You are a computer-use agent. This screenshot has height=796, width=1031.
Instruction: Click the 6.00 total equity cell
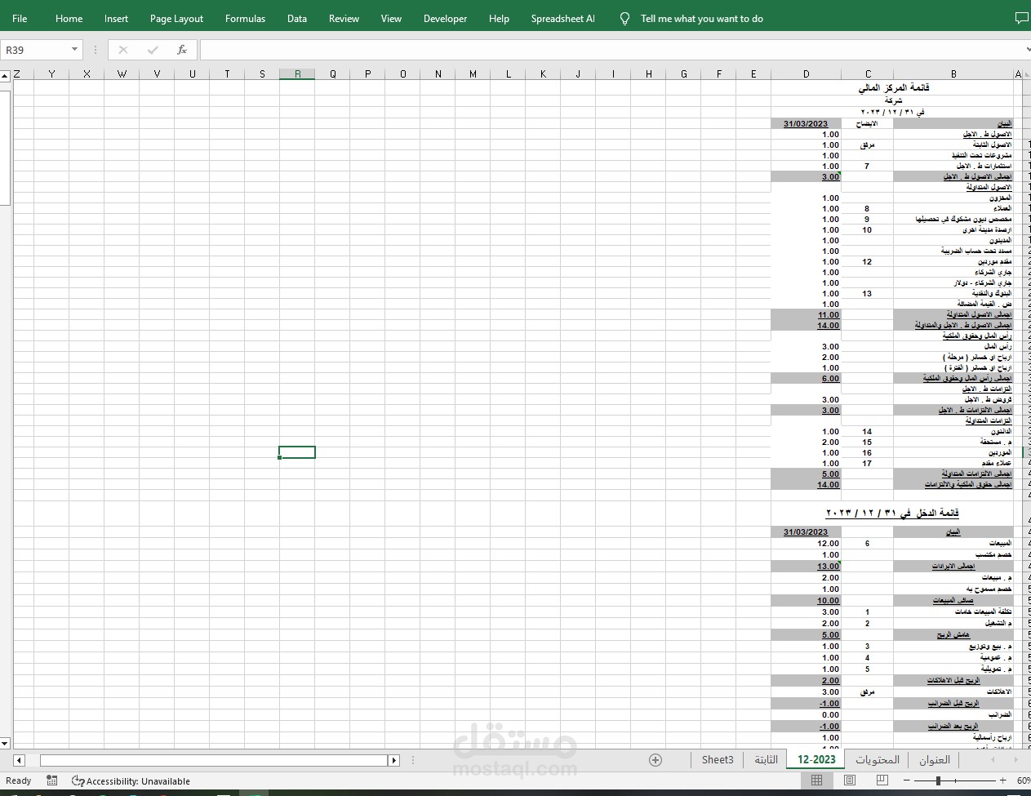coord(806,378)
